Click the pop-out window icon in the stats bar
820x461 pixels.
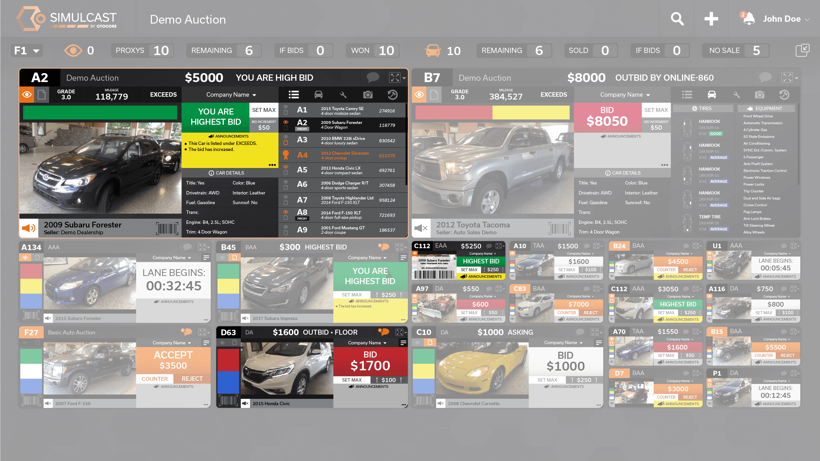pos(802,50)
